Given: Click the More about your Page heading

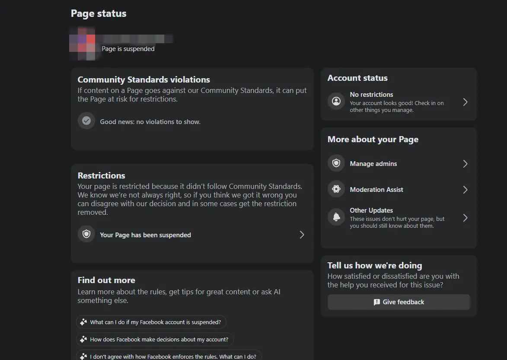Looking at the screenshot, I should coord(373,139).
